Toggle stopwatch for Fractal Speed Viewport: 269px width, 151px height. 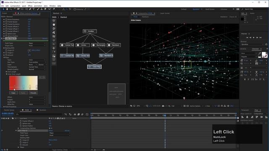point(6,22)
